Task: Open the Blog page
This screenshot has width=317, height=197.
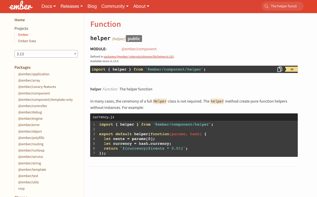Action: pyautogui.click(x=92, y=6)
